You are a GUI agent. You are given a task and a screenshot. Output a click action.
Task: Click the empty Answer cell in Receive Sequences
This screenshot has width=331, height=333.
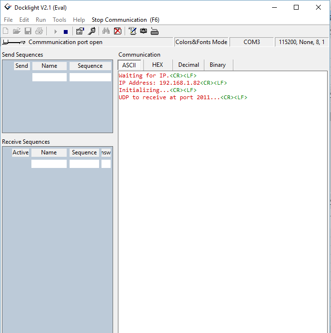(x=106, y=164)
